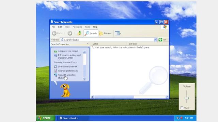Click the address bar Search Results icon
Image resolution: width=218 pixels, height=122 pixels.
click(x=62, y=40)
